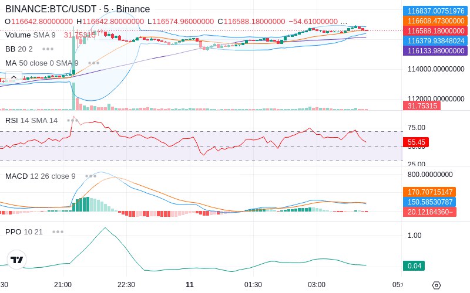Click the blue 116837.00751976 upper band price label
The image size is (470, 293).
(435, 11)
